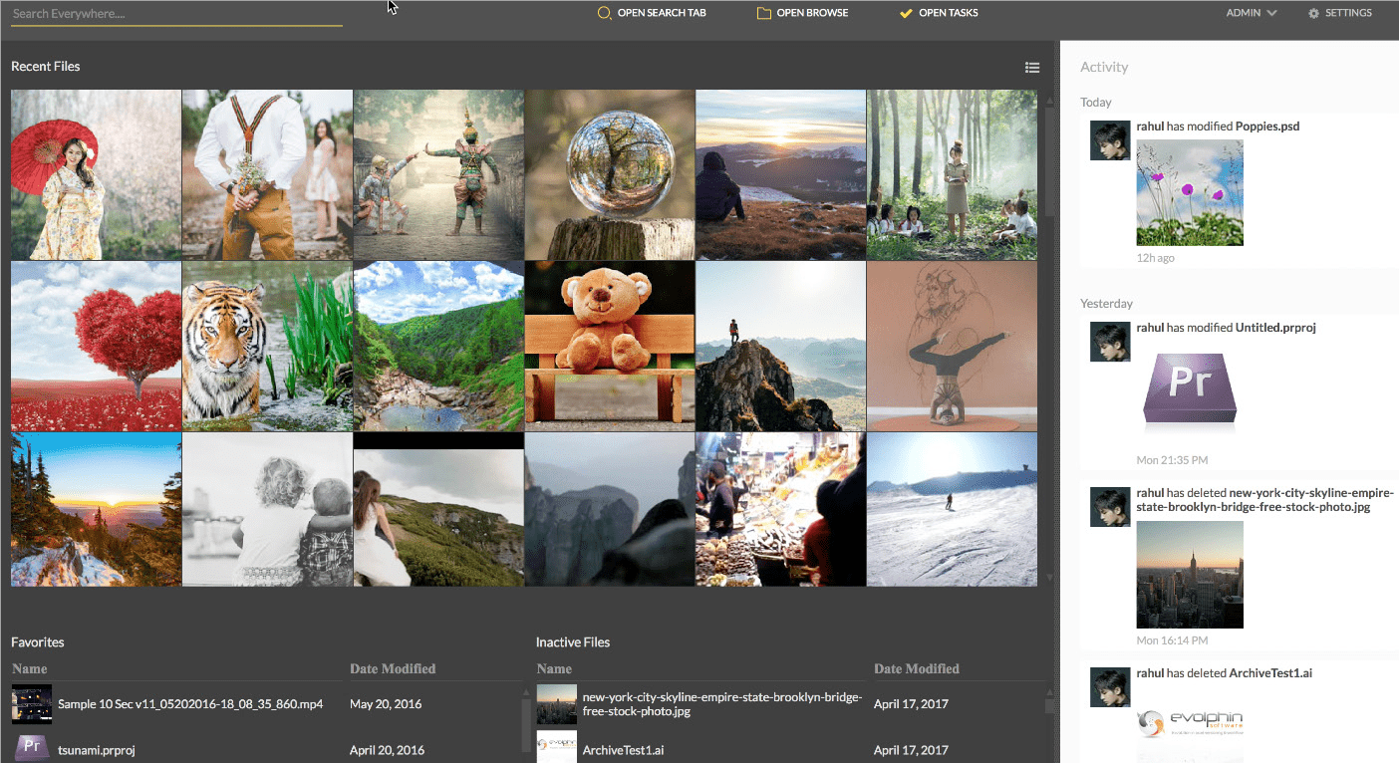Select tsunami.prproj in Favorites
The image size is (1399, 763).
pos(96,750)
